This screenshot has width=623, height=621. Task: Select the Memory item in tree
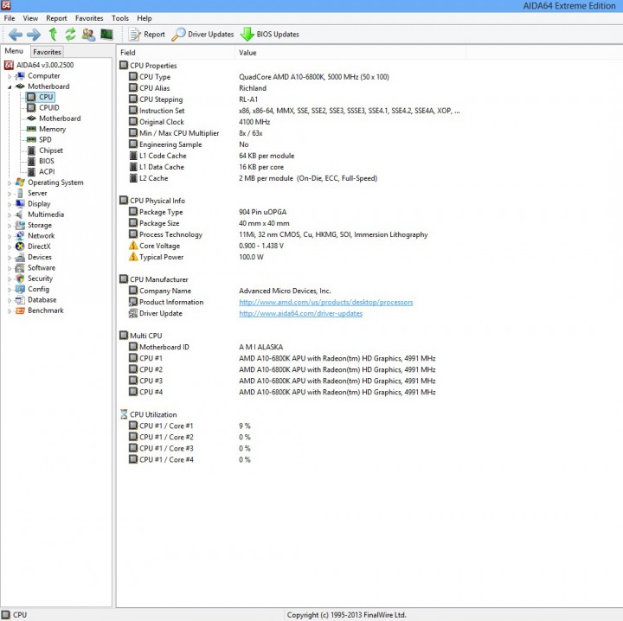coord(52,129)
